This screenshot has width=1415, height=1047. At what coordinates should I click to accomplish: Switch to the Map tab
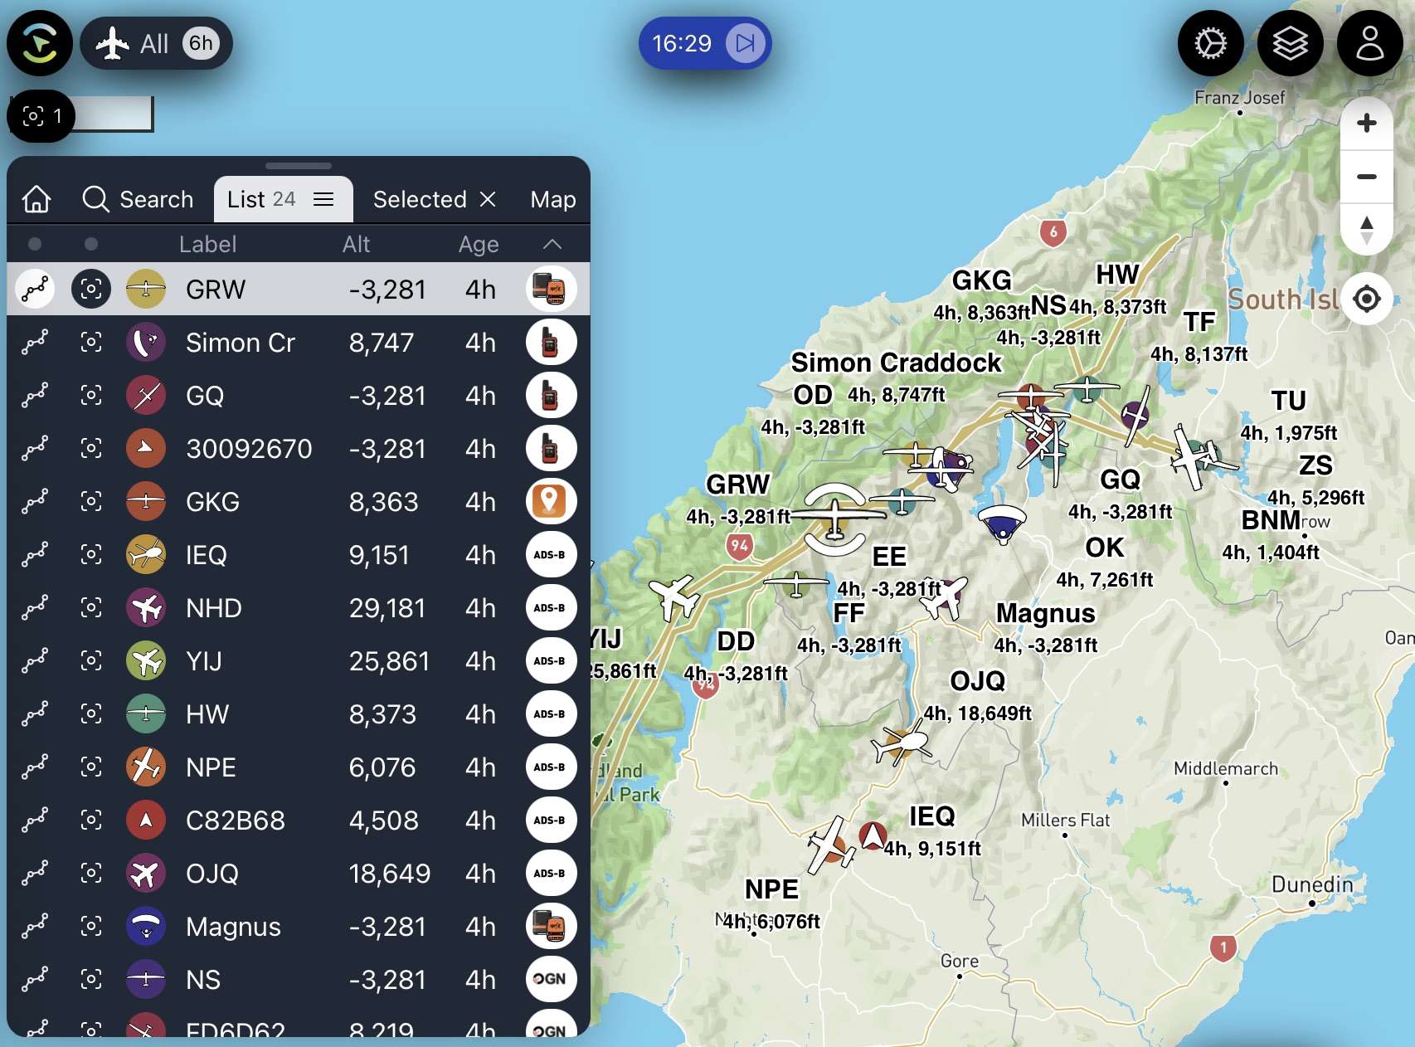coord(552,199)
